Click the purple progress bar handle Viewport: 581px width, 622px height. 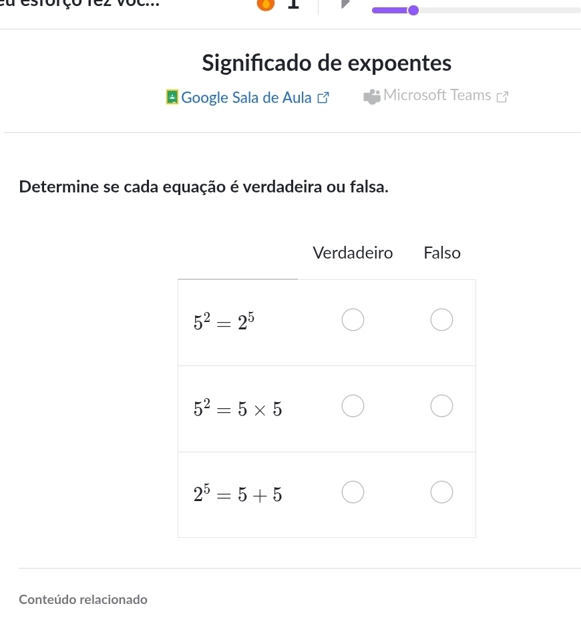click(413, 10)
